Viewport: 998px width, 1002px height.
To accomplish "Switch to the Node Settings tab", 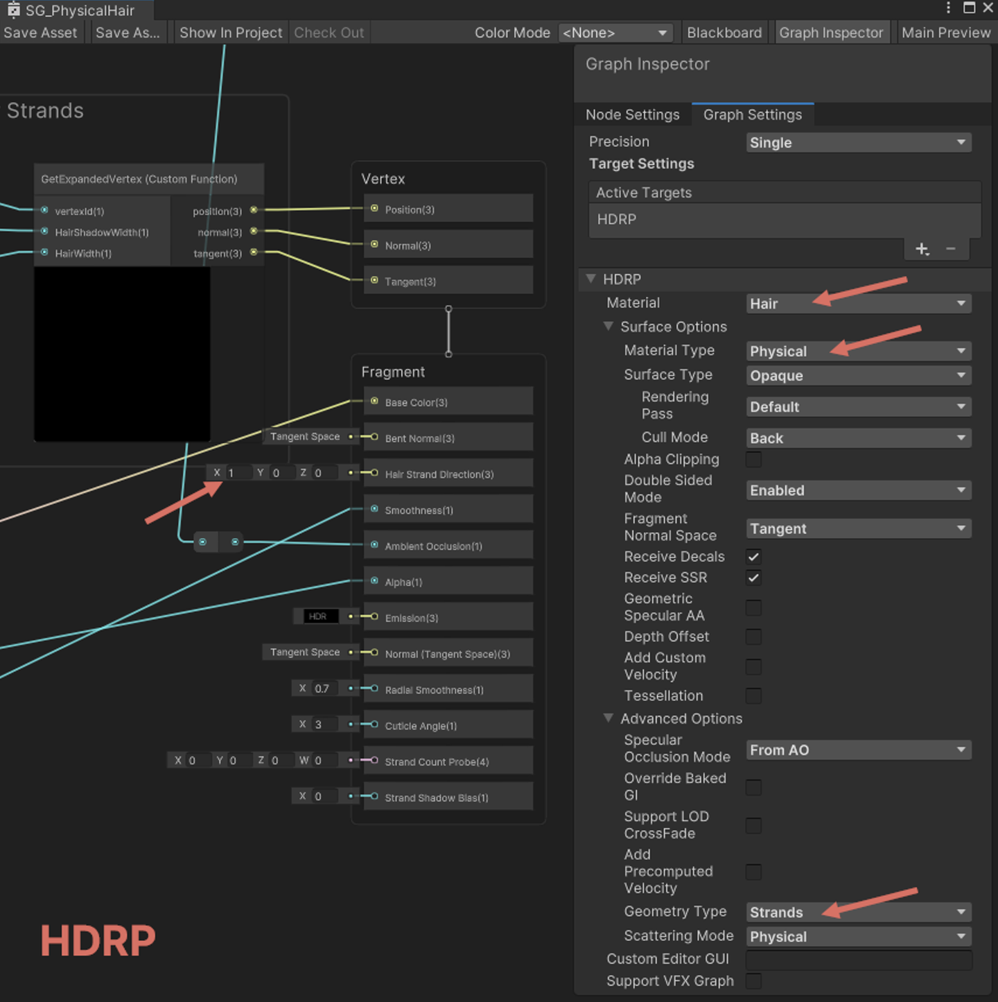I will click(633, 114).
